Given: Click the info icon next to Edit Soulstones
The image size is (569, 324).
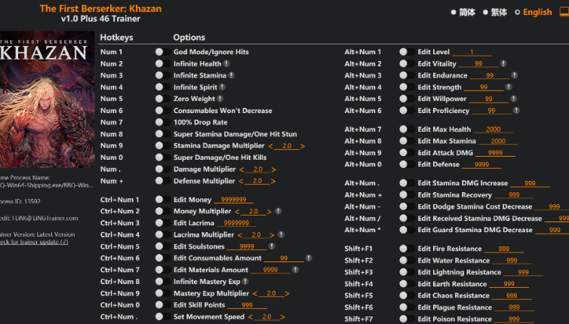Looking at the screenshot, I should pyautogui.click(x=272, y=246).
